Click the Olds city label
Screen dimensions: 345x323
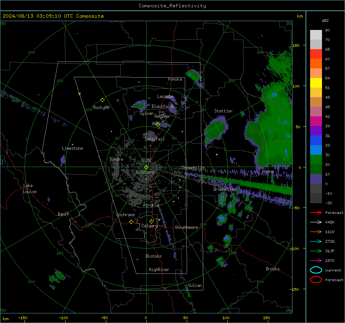[x=146, y=160]
